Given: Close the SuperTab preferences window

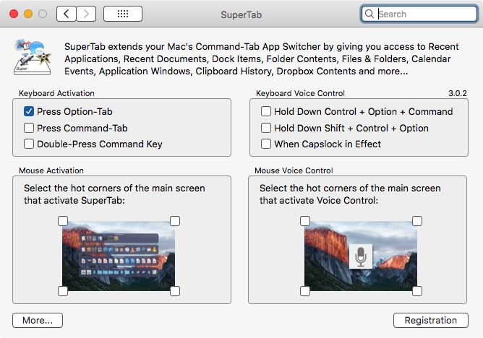Looking at the screenshot, I should pos(14,14).
